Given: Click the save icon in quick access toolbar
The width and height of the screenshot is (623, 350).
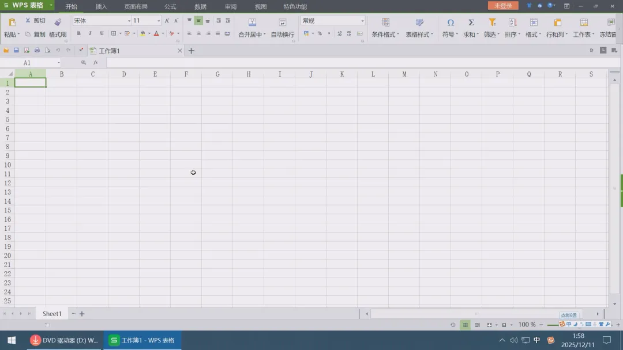Looking at the screenshot, I should [16, 50].
